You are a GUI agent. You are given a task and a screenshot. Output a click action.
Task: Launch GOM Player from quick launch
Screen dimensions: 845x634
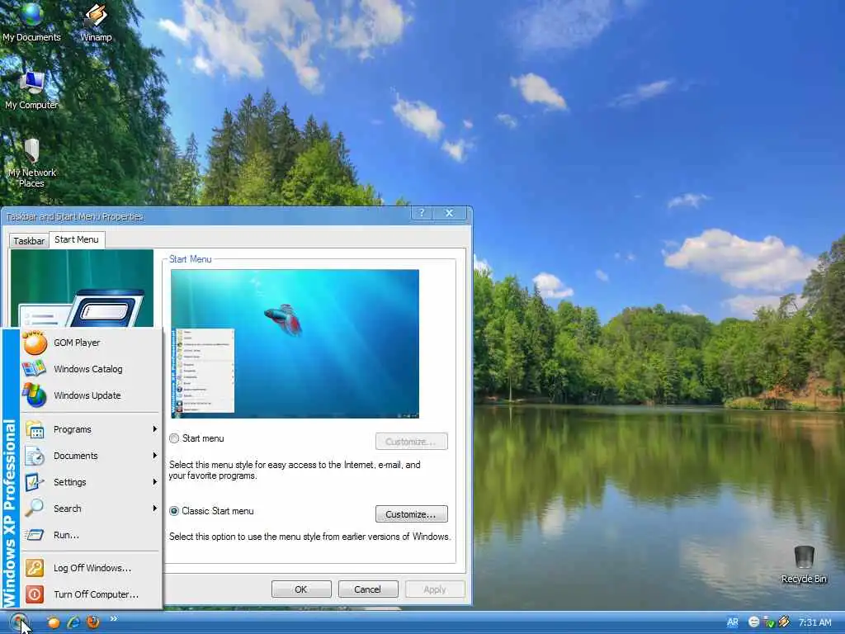click(54, 622)
